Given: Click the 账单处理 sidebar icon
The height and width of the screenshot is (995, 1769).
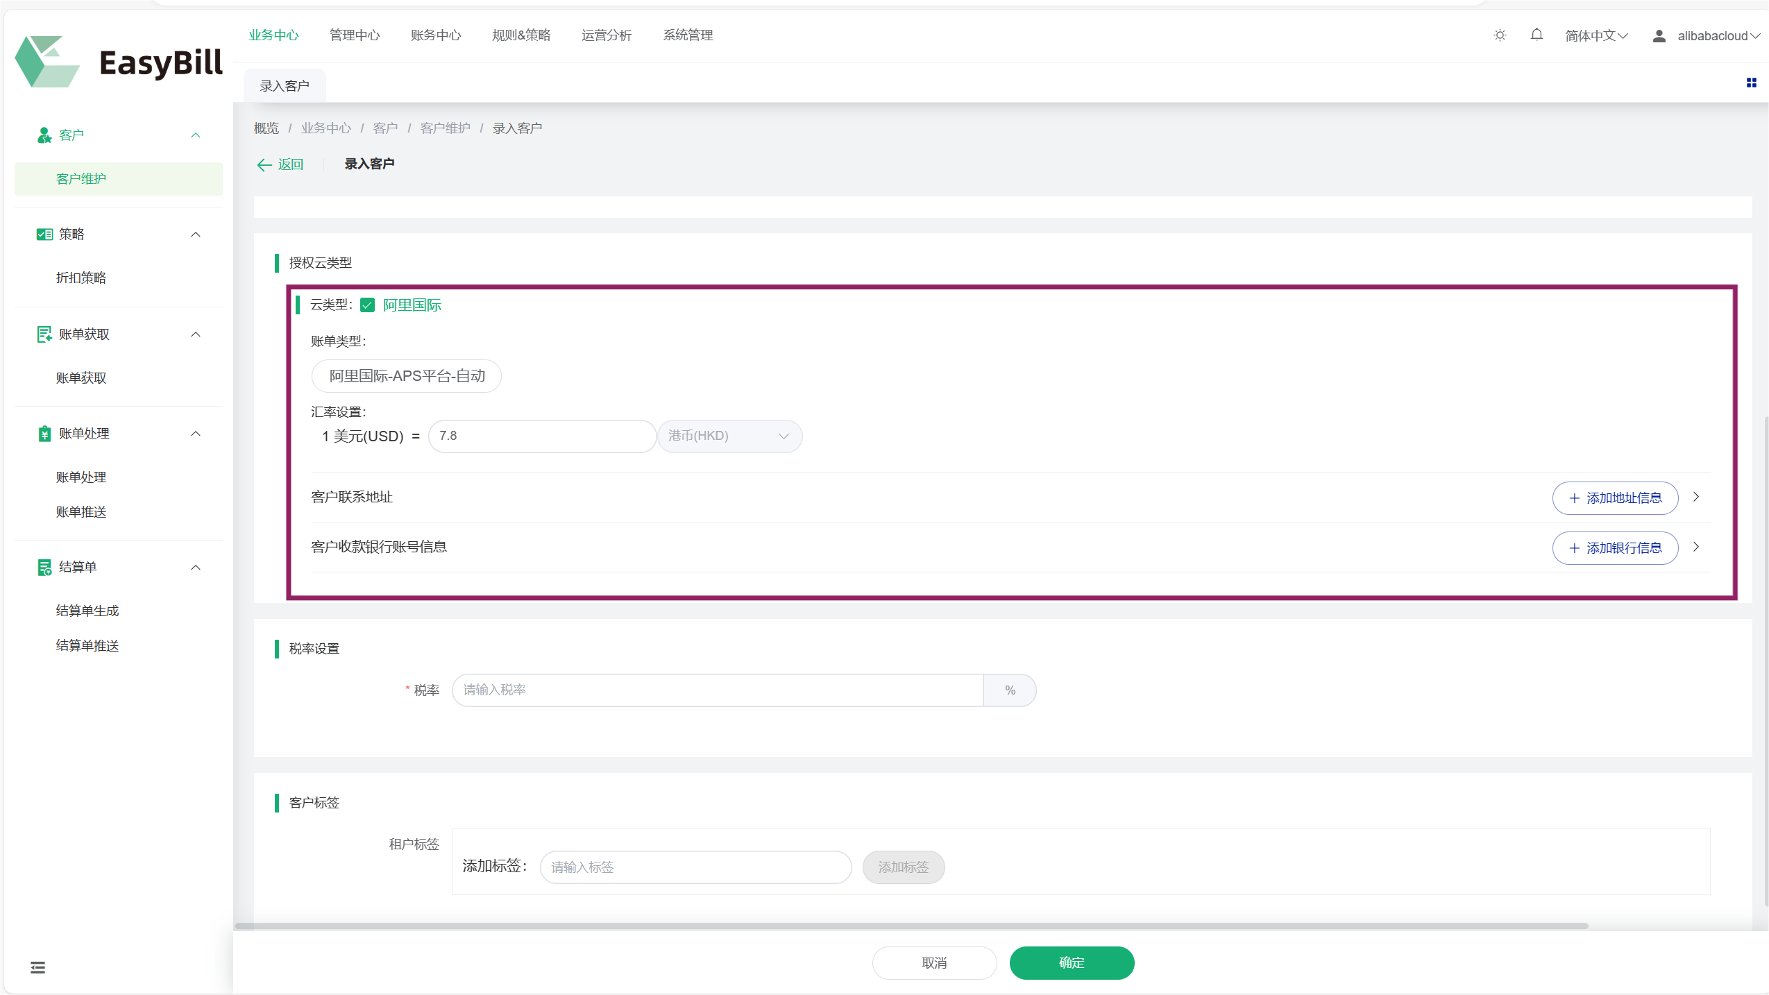Looking at the screenshot, I should point(44,434).
